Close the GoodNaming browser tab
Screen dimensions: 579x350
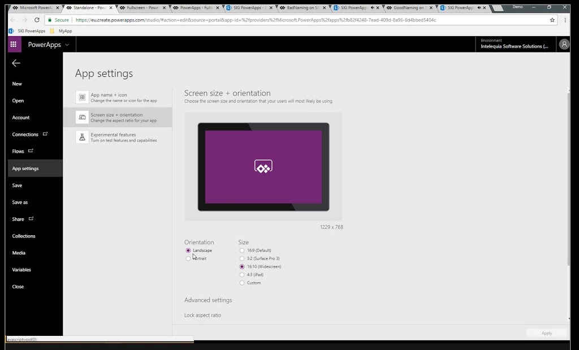click(x=431, y=8)
